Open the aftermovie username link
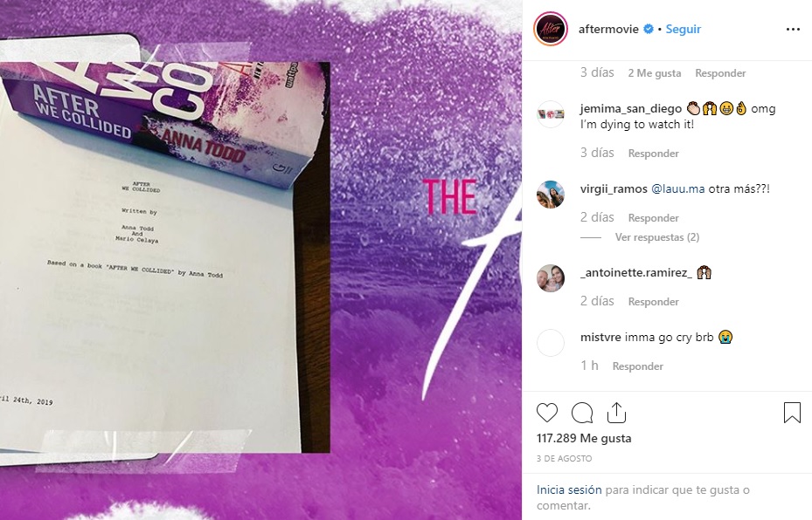 [x=608, y=29]
